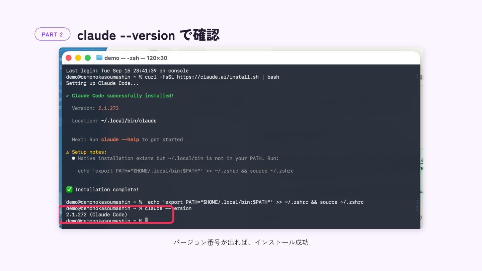Click the orange version number 2.1.272
Image resolution: width=482 pixels, height=271 pixels.
point(108,108)
